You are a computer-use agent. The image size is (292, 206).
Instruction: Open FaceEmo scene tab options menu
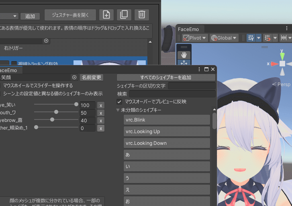pyautogui.click(x=287, y=28)
